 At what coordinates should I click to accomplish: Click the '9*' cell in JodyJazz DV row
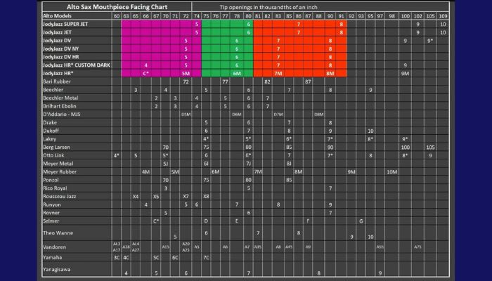pos(430,41)
